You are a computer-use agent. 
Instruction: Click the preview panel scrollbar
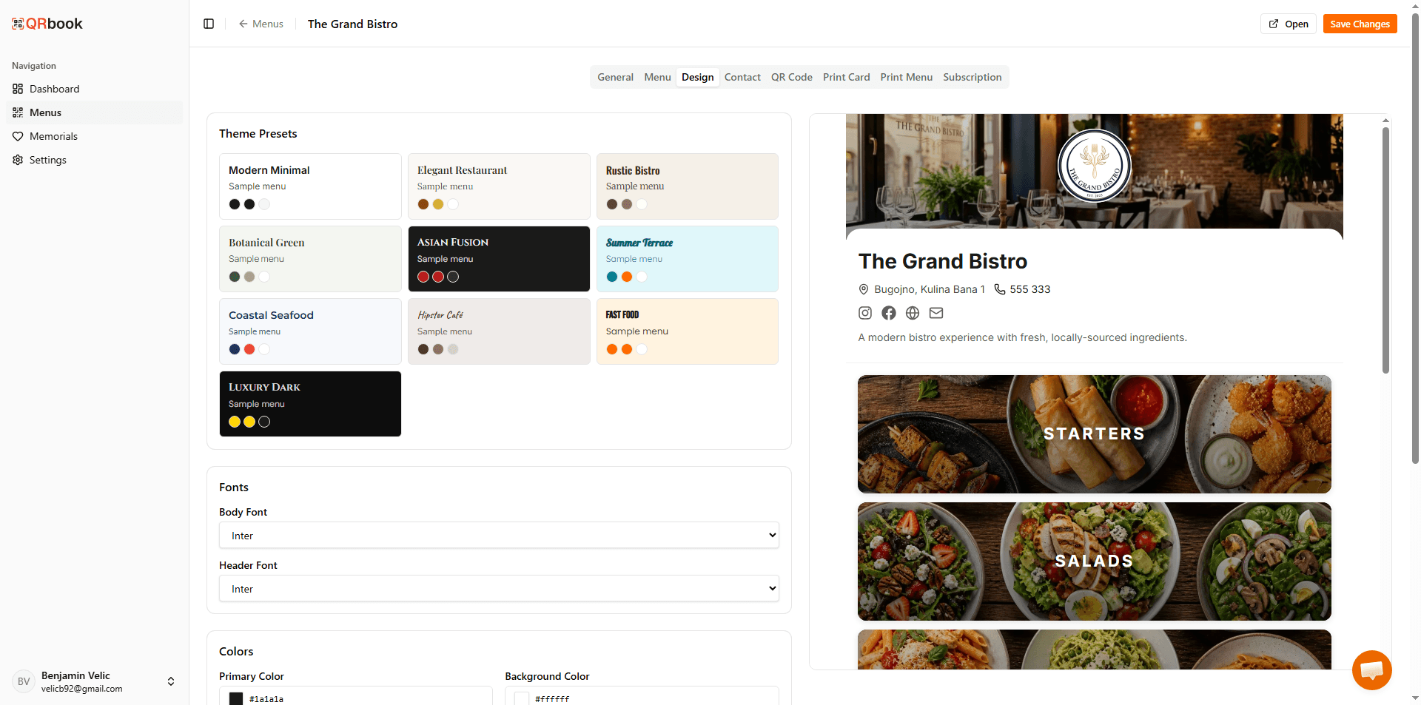coord(1385,250)
